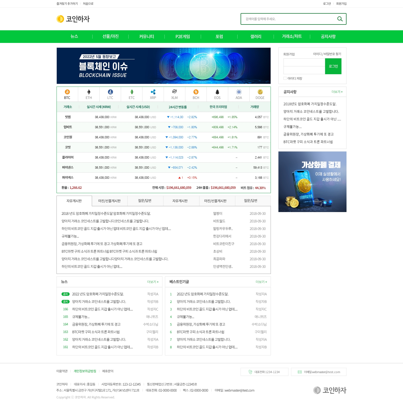
Task: Select the ETH coin icon
Action: coord(89,92)
